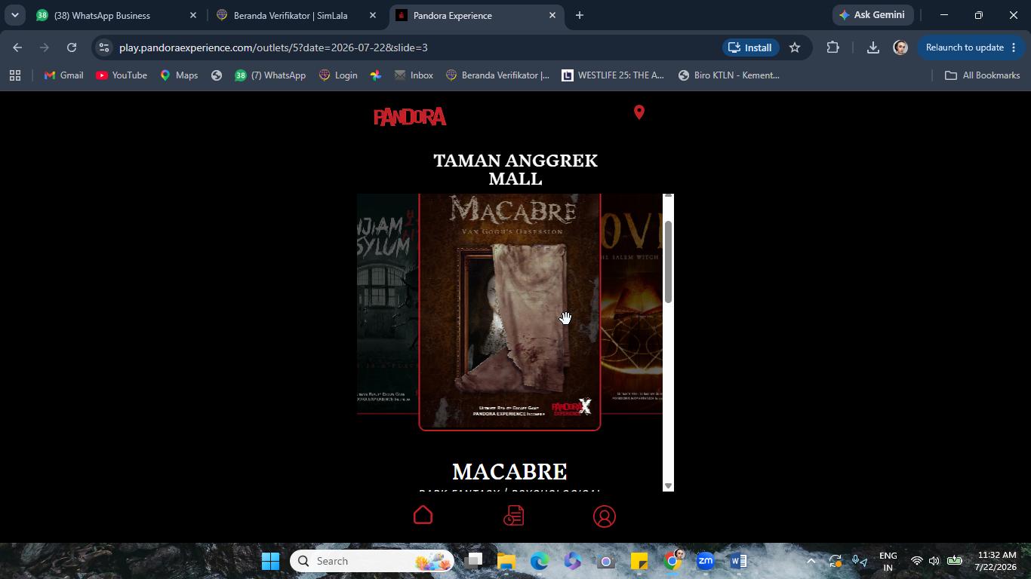Open the clock and date panel

point(996,561)
